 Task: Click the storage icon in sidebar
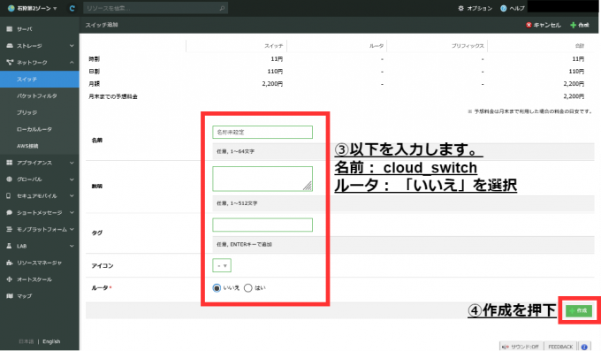pos(10,46)
